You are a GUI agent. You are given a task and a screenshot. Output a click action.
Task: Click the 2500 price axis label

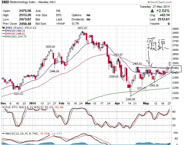(x=175, y=63)
